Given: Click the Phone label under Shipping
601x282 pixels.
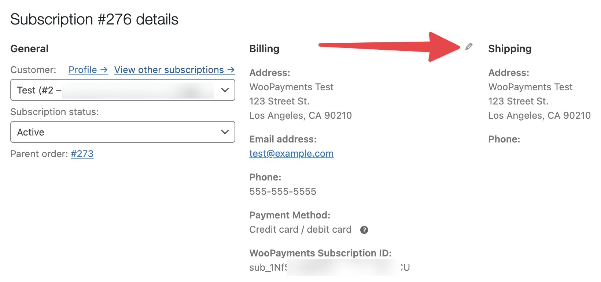Looking at the screenshot, I should tap(504, 139).
